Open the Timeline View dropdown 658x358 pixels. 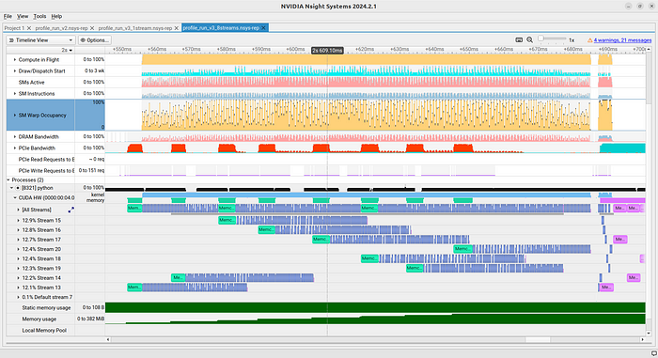[40, 40]
